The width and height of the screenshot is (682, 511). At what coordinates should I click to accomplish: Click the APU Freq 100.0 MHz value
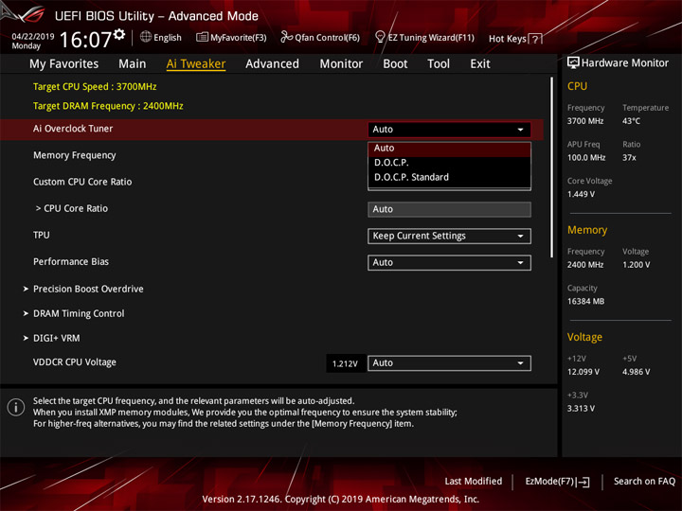[586, 158]
